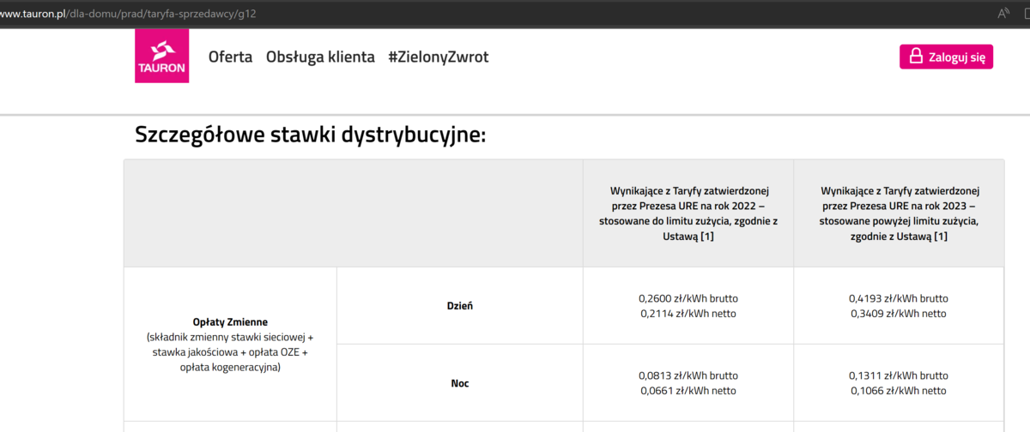Click the 0,2600 zł/kWh brutto value
This screenshot has height=432, width=1030.
[688, 298]
